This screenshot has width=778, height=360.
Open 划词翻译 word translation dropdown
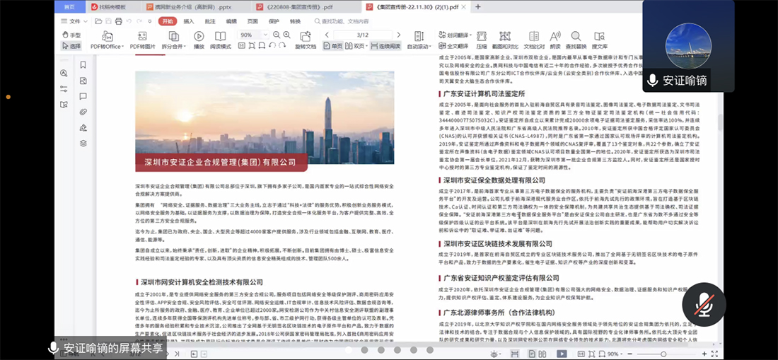(455, 35)
